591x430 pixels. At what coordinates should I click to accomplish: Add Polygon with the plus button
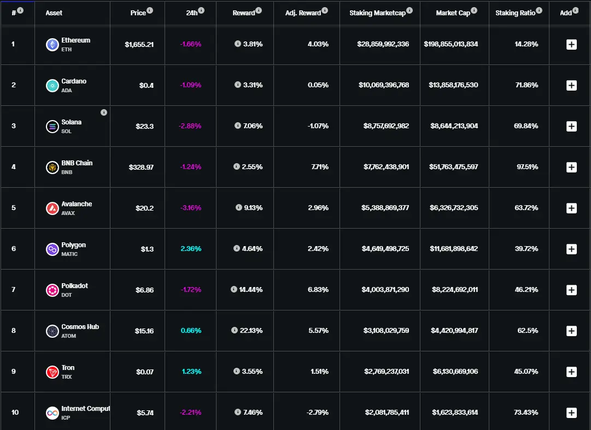[571, 249]
